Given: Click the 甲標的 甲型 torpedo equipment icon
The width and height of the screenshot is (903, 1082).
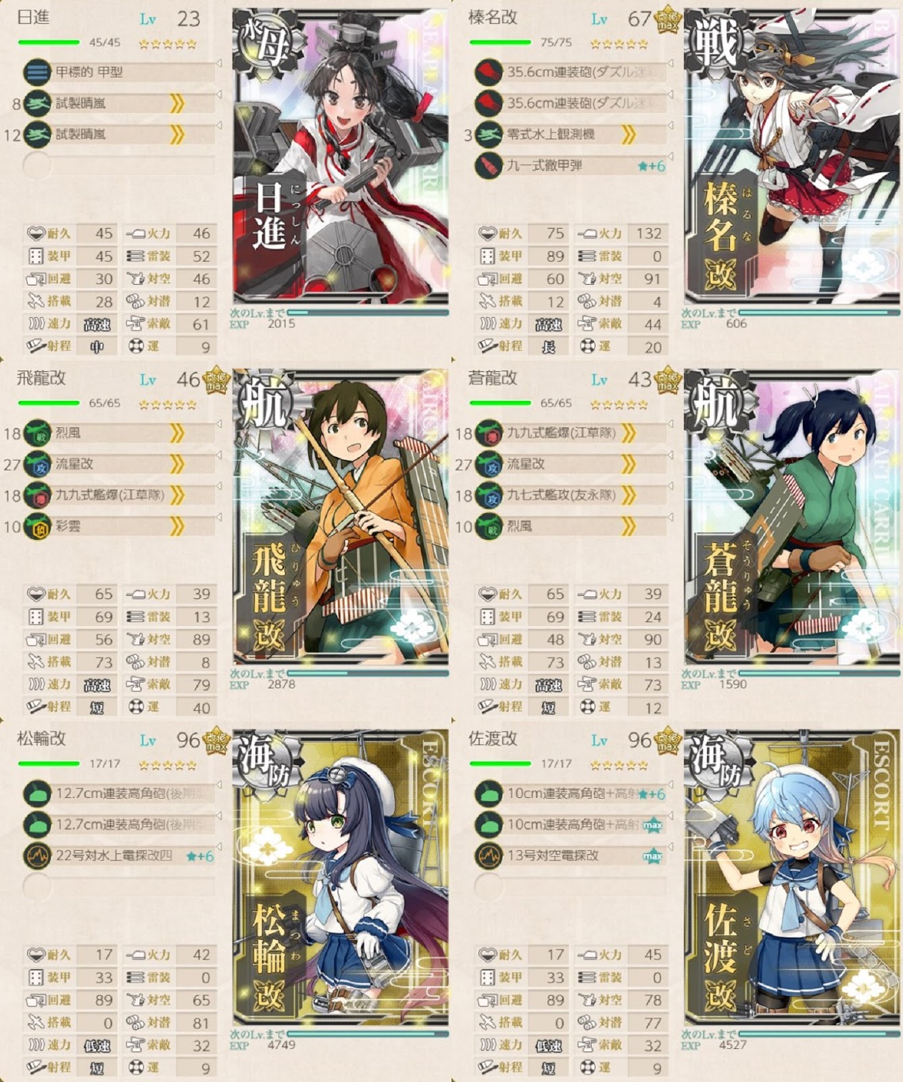Looking at the screenshot, I should (x=37, y=72).
